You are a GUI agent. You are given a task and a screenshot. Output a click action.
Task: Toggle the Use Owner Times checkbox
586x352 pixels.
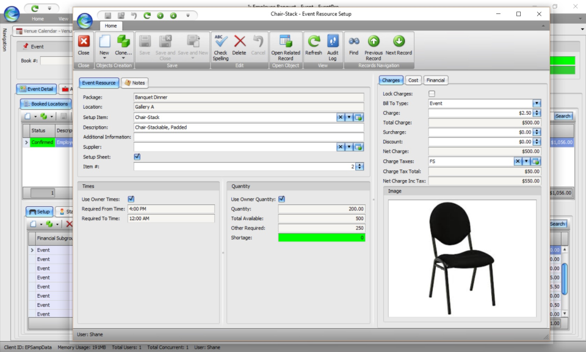[x=131, y=199]
